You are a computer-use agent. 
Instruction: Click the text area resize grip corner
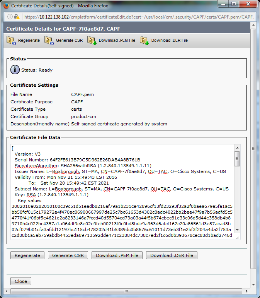click(x=238, y=237)
